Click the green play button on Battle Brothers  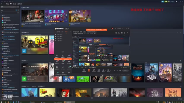(24, 79)
